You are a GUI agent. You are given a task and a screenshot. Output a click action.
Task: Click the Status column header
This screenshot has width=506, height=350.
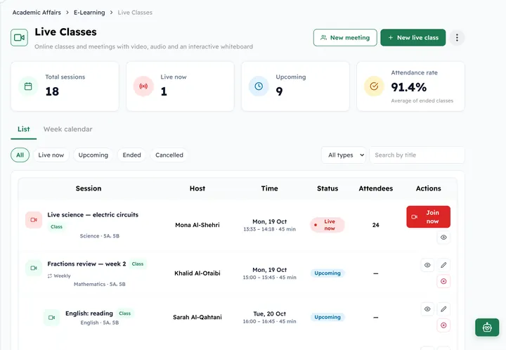point(327,188)
